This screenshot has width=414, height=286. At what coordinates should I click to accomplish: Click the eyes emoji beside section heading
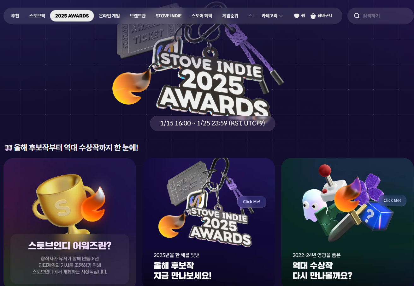tap(8, 148)
